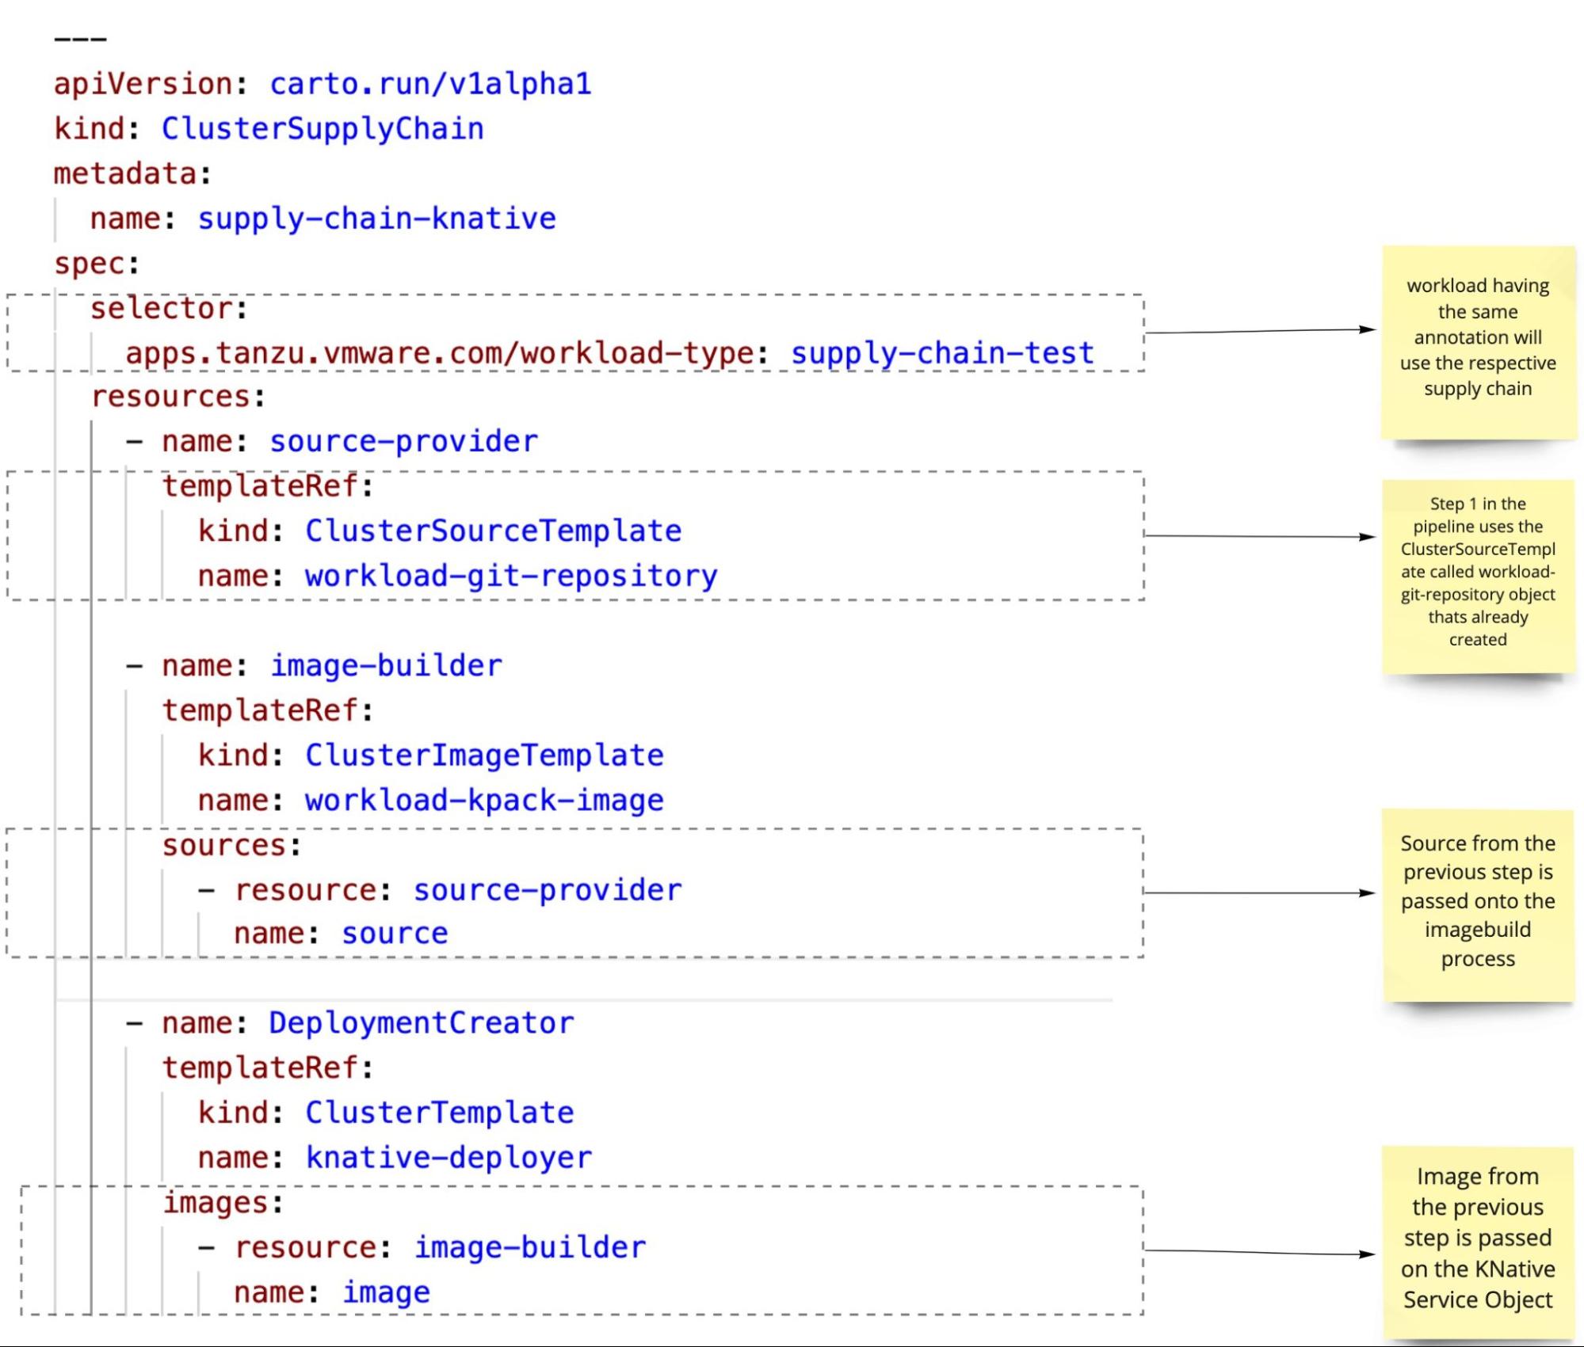Select the ClusterSourceTemplate kind value
Viewport: 1584px width, 1347px height.
pyautogui.click(x=493, y=531)
